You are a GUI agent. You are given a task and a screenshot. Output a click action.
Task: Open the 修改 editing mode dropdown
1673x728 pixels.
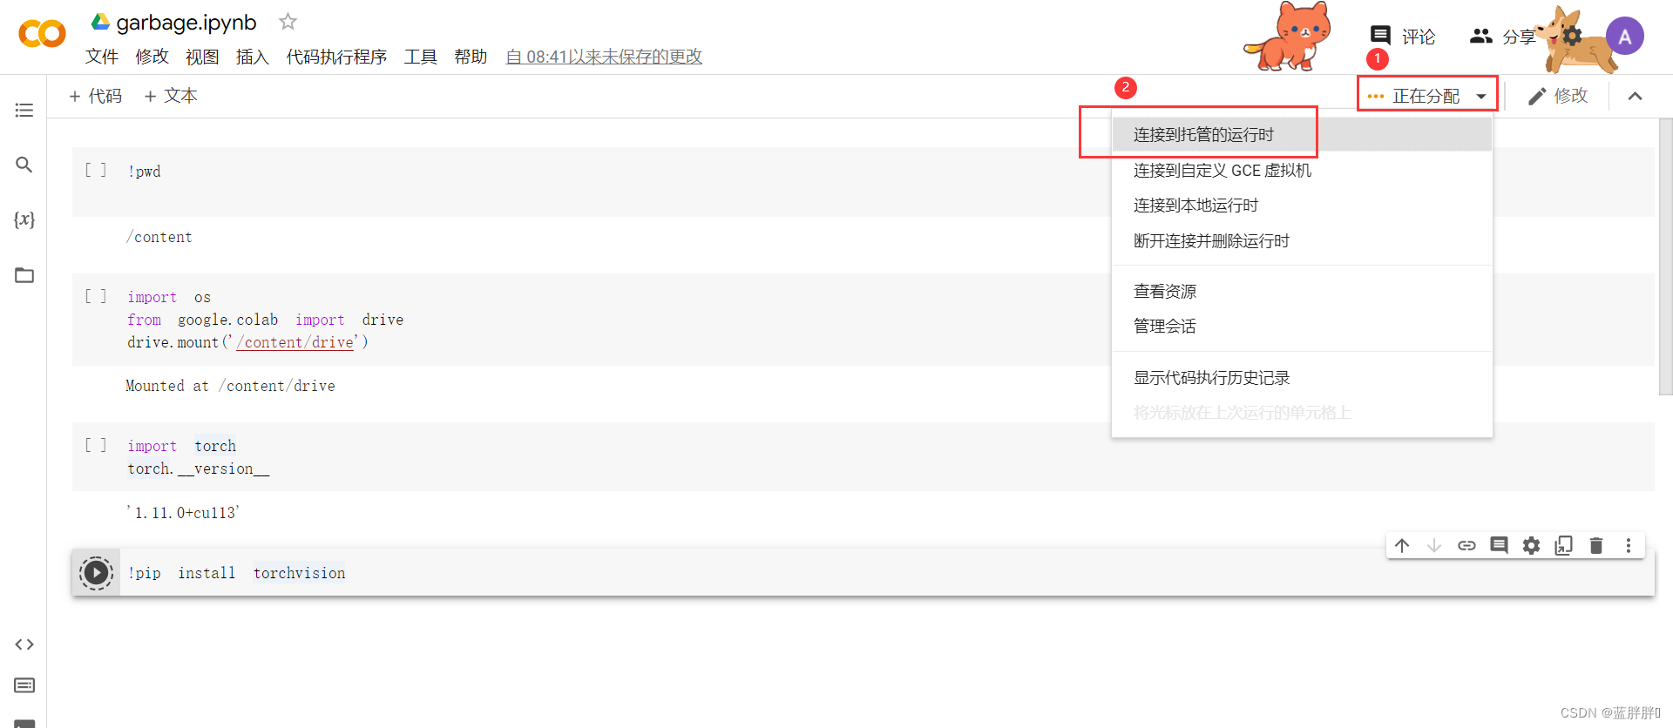click(x=1558, y=96)
